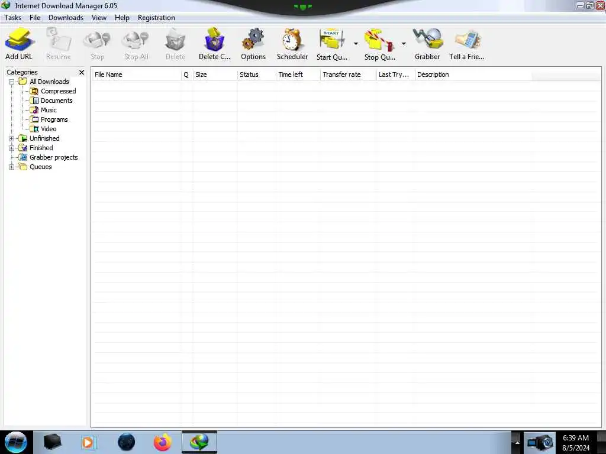Image resolution: width=606 pixels, height=454 pixels.
Task: Sort by Last Try column header
Action: (x=395, y=74)
